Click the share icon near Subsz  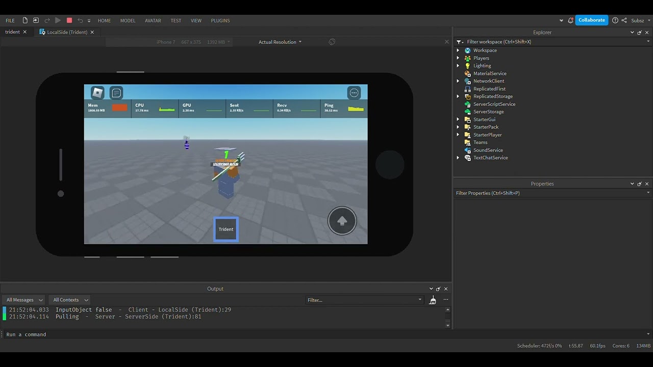(624, 20)
